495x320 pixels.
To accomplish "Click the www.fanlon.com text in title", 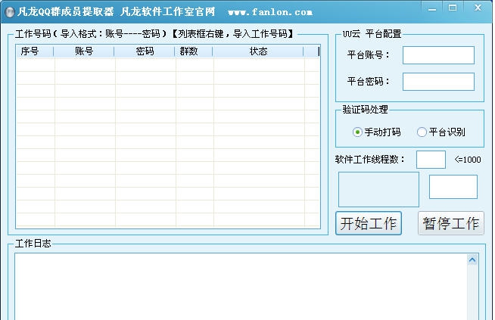I will pyautogui.click(x=270, y=12).
